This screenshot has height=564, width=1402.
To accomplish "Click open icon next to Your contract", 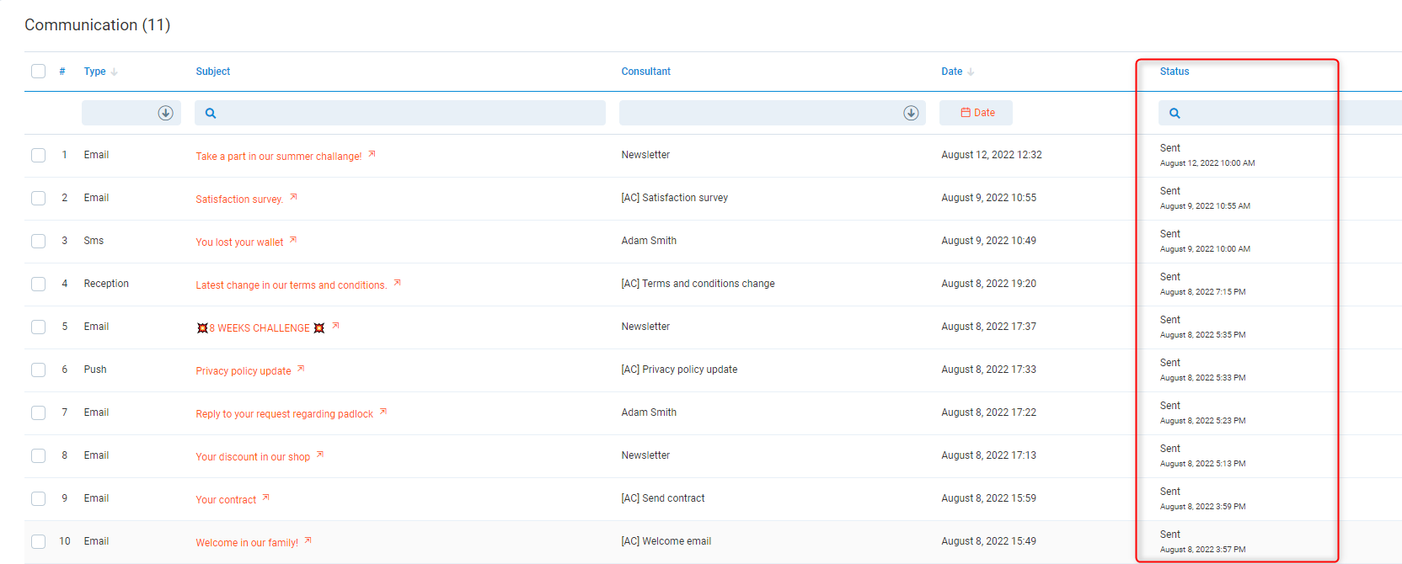I will pyautogui.click(x=266, y=497).
